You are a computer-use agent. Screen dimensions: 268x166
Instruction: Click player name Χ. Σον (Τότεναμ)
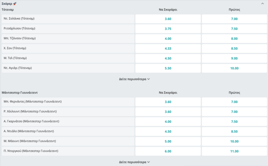[15, 48]
